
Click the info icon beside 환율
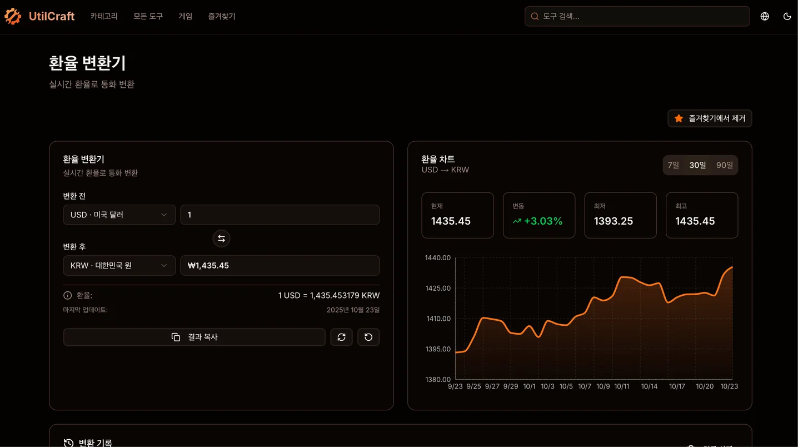pos(68,296)
